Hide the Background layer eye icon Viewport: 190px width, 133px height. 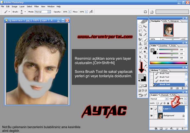tap(151, 115)
